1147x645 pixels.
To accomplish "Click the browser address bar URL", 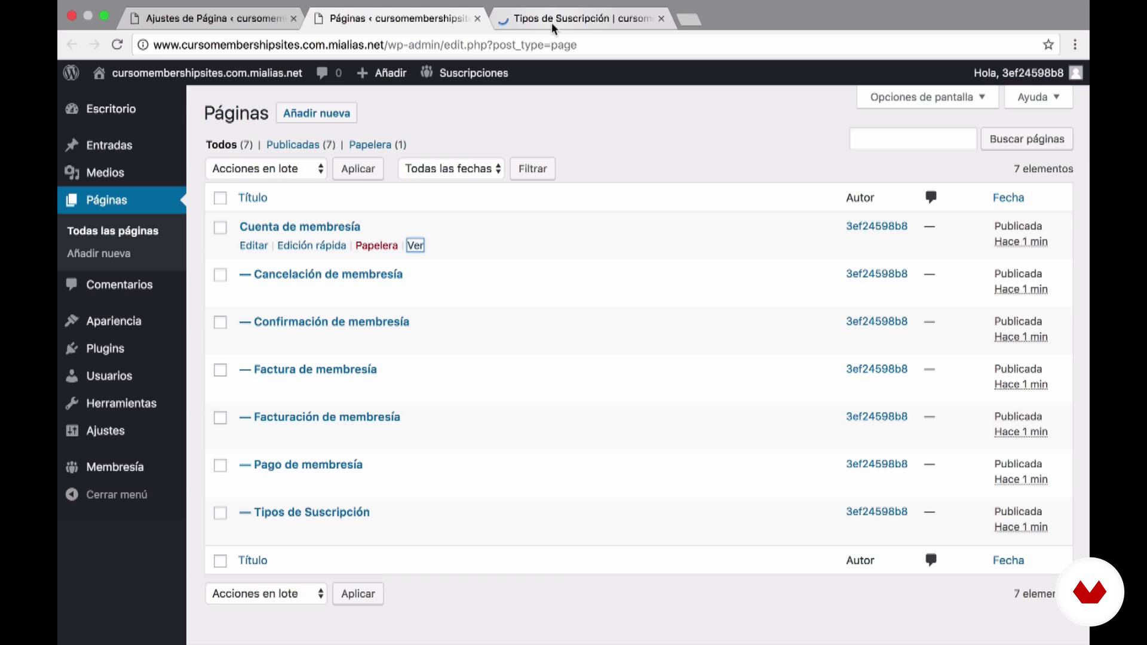I will (364, 45).
